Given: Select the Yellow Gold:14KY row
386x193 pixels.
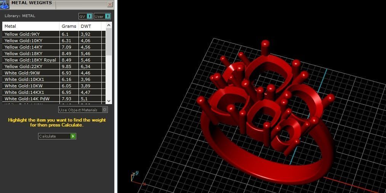Looking at the screenshot, I should point(54,47).
